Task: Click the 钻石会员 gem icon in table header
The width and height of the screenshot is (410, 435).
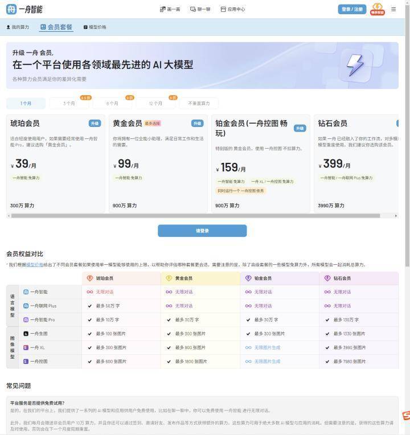Action: (327, 278)
